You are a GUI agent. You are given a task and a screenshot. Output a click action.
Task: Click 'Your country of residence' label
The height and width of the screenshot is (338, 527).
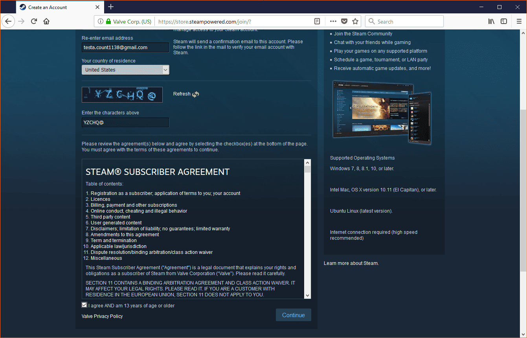(x=108, y=61)
